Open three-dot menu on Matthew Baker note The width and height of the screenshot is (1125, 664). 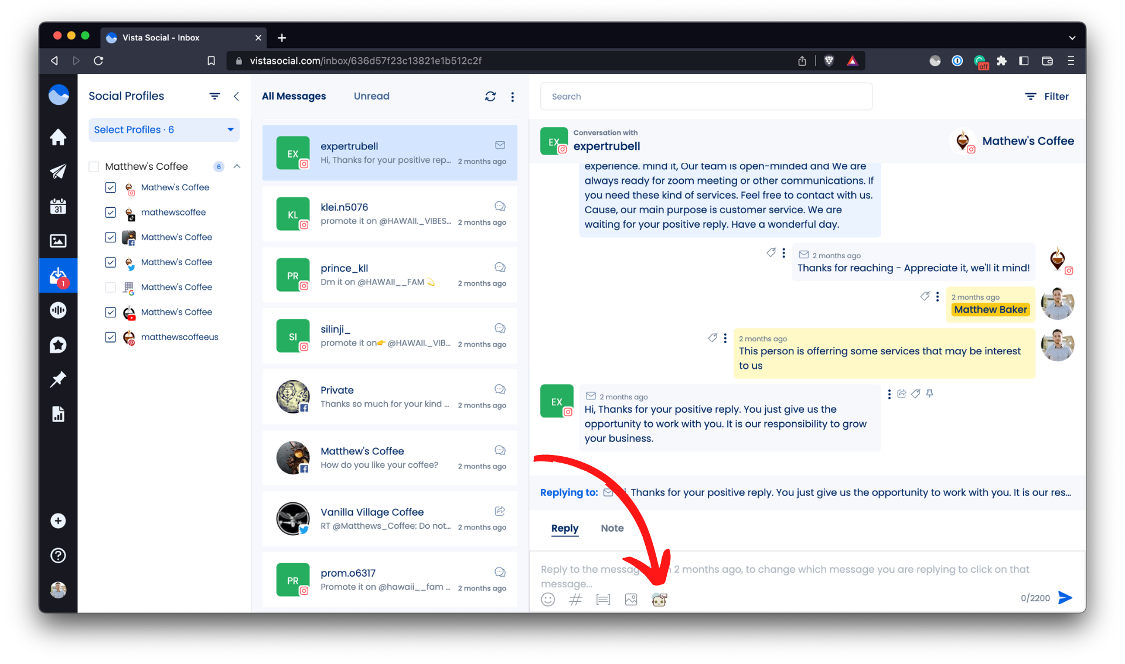point(937,297)
